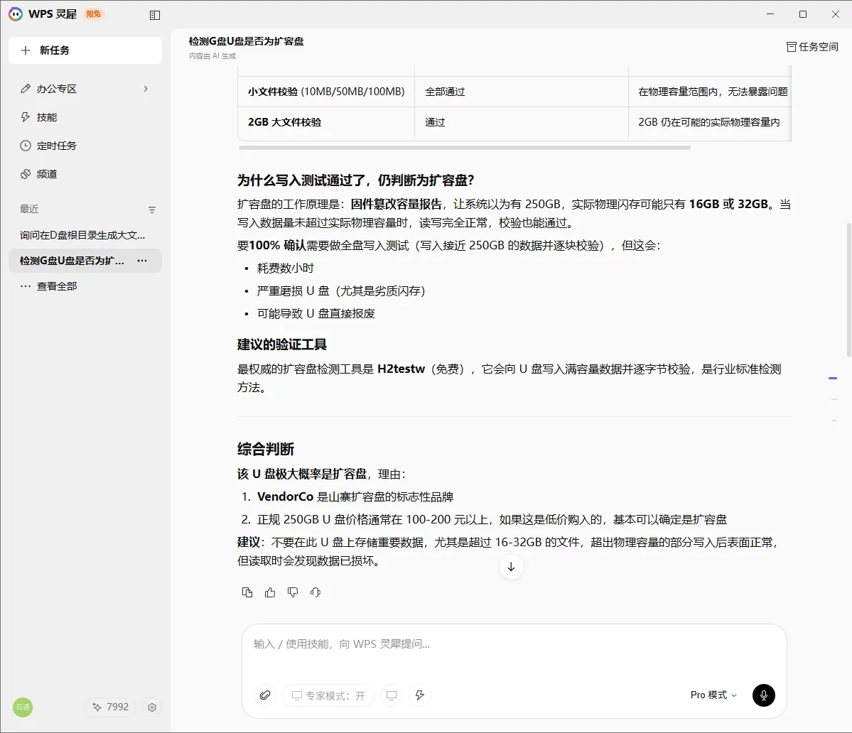Toggle the sidebar collapse icon
The width and height of the screenshot is (852, 733).
155,15
